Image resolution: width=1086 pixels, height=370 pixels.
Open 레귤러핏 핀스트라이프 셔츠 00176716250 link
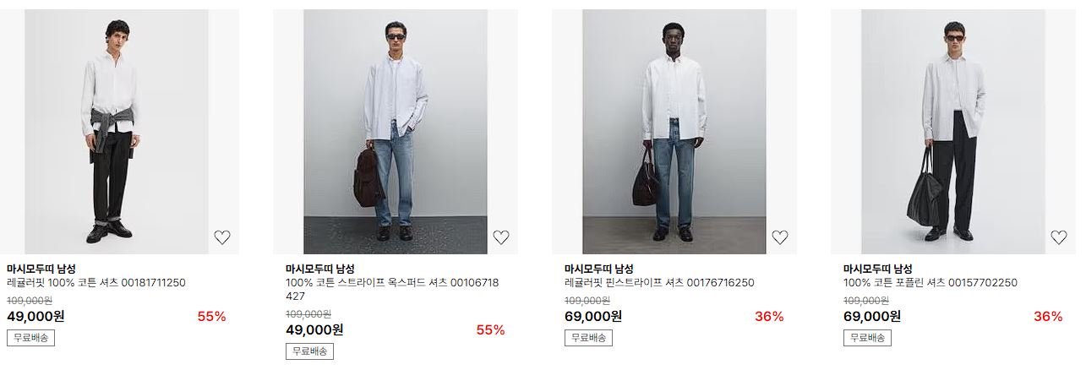(659, 283)
